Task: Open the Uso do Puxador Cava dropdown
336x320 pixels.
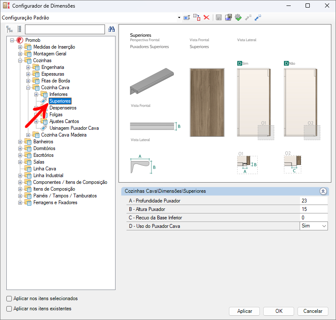Action: 324,226
